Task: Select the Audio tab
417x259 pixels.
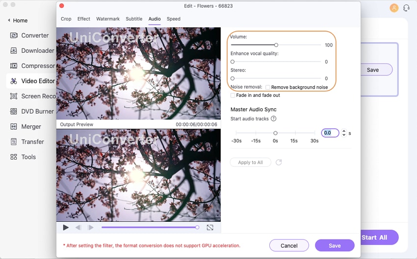Action: pyautogui.click(x=155, y=19)
